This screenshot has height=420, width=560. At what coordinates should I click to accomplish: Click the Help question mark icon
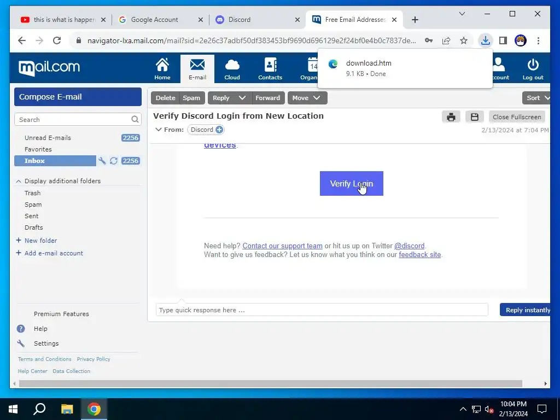click(x=21, y=329)
